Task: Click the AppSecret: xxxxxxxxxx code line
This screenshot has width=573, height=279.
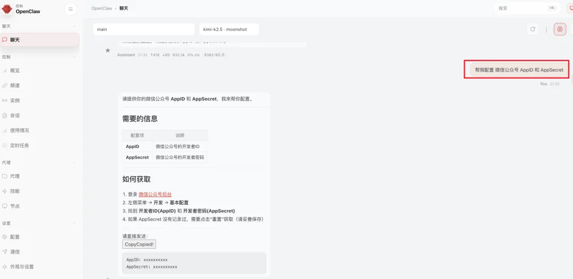Action: 152,267
